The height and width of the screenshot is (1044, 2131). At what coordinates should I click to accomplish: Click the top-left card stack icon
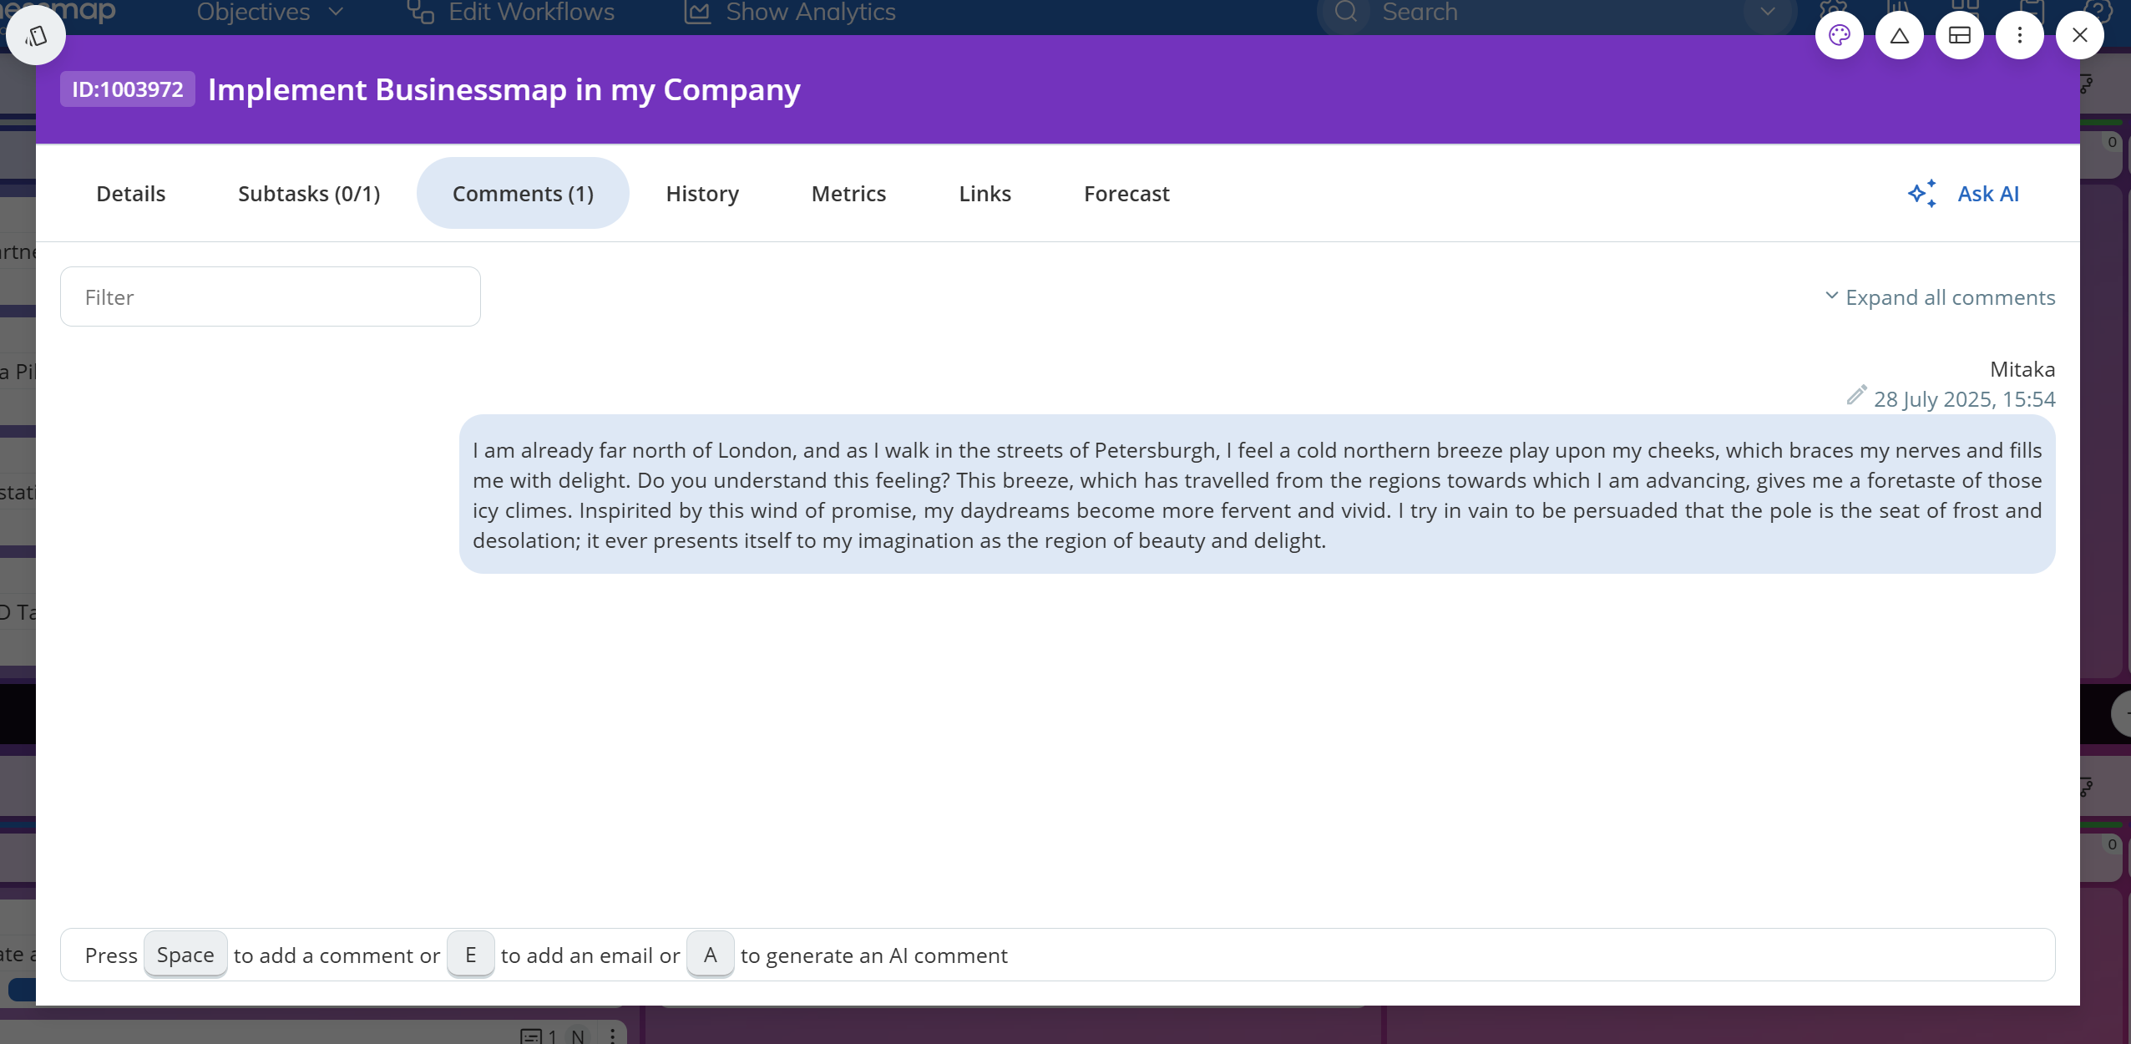[x=36, y=35]
